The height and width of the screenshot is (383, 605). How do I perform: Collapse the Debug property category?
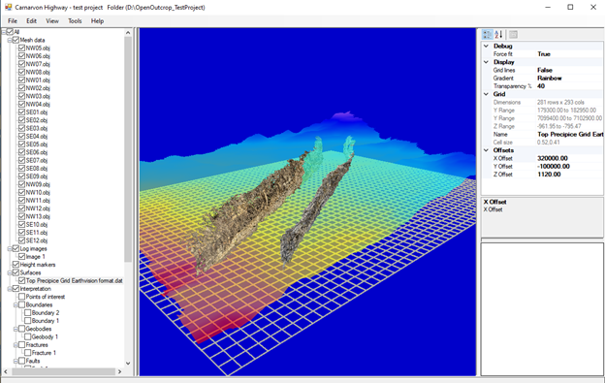point(486,46)
